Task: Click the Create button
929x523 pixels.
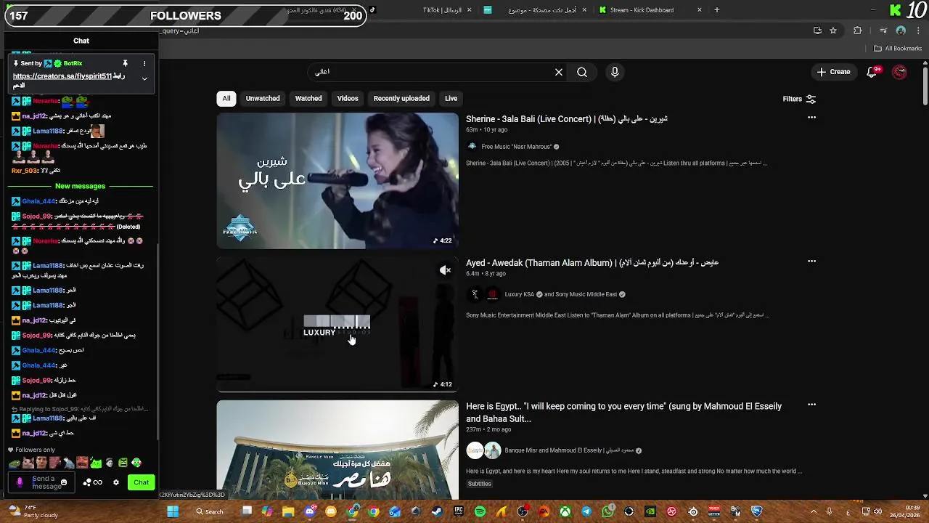Action: pos(833,72)
